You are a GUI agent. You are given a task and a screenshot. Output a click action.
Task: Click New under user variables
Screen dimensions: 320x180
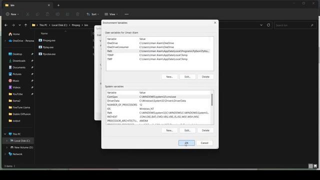pyautogui.click(x=169, y=76)
